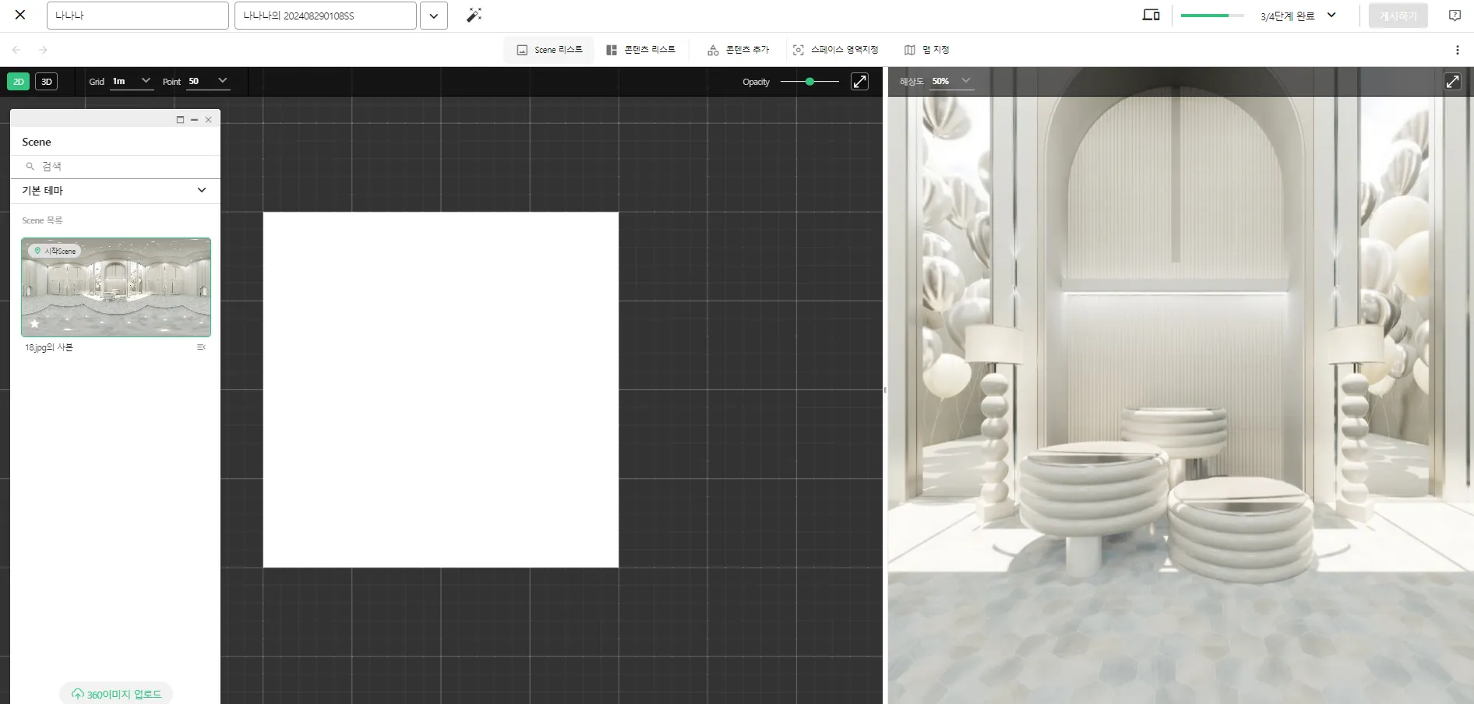The image size is (1474, 704).
Task: Expand the 360 preview panel to fullscreen
Action: pos(1452,82)
